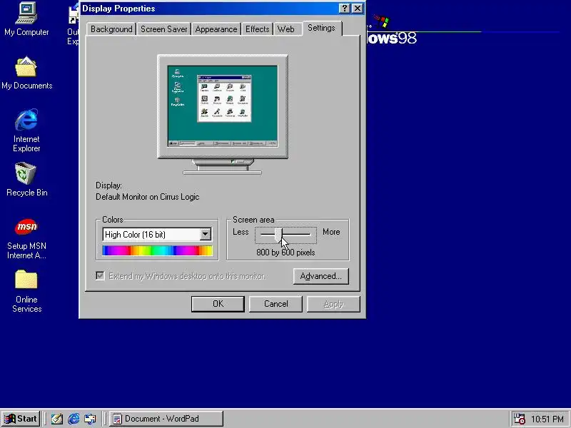571x428 pixels.
Task: Open the My Computer desktop icon
Action: pos(26,19)
